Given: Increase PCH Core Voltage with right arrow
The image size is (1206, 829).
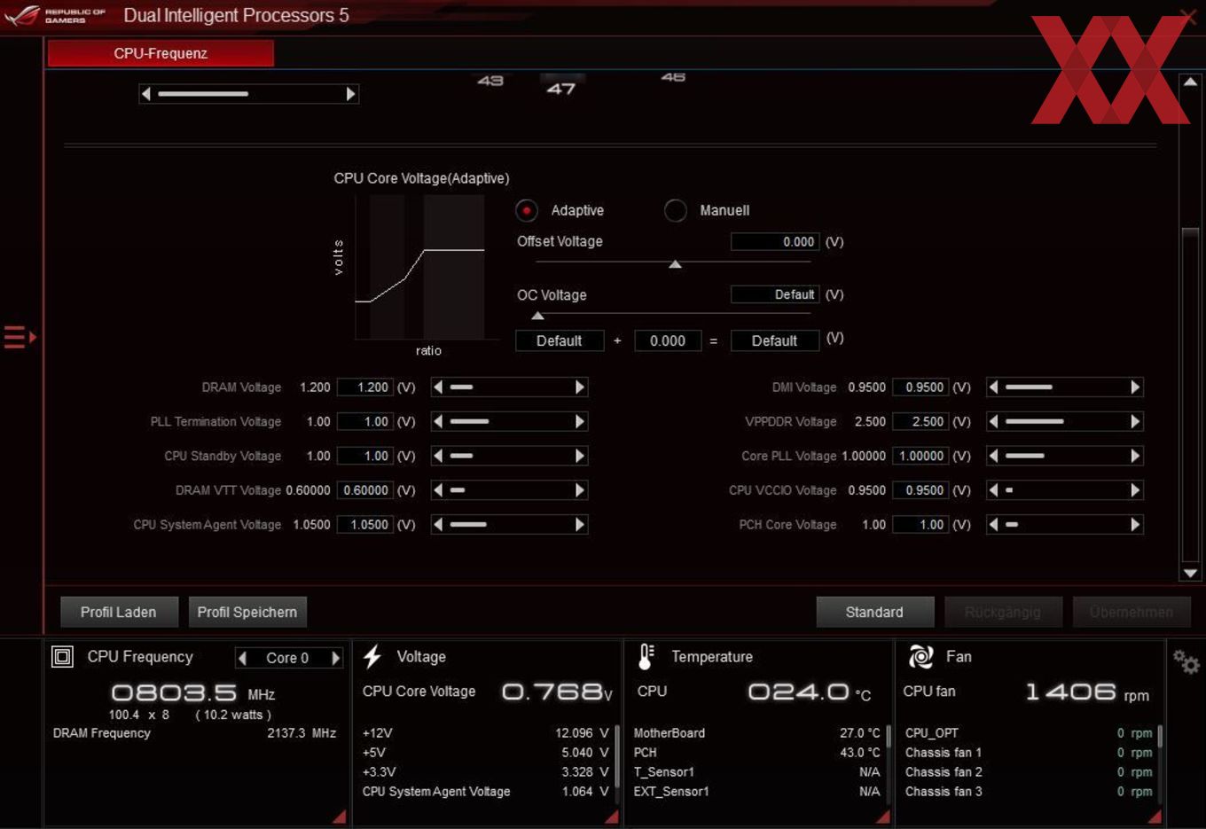Looking at the screenshot, I should (1135, 525).
